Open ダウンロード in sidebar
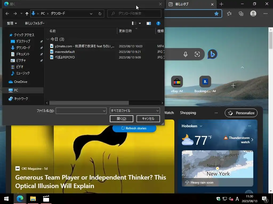The height and width of the screenshot is (204, 273). (x=23, y=48)
